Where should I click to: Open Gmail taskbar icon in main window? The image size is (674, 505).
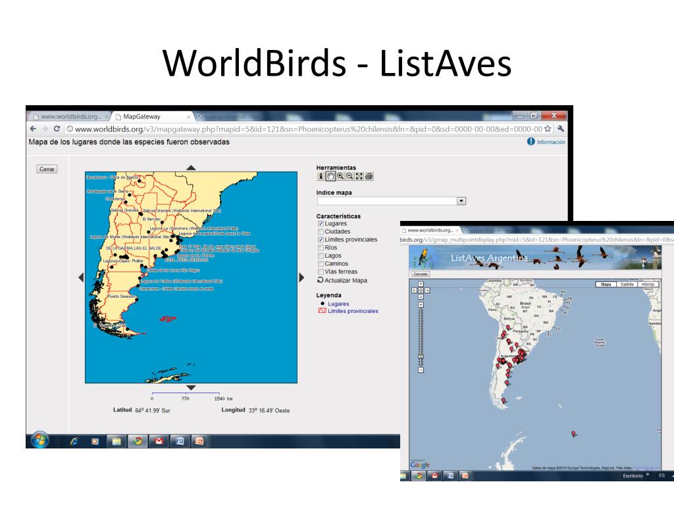click(x=159, y=441)
